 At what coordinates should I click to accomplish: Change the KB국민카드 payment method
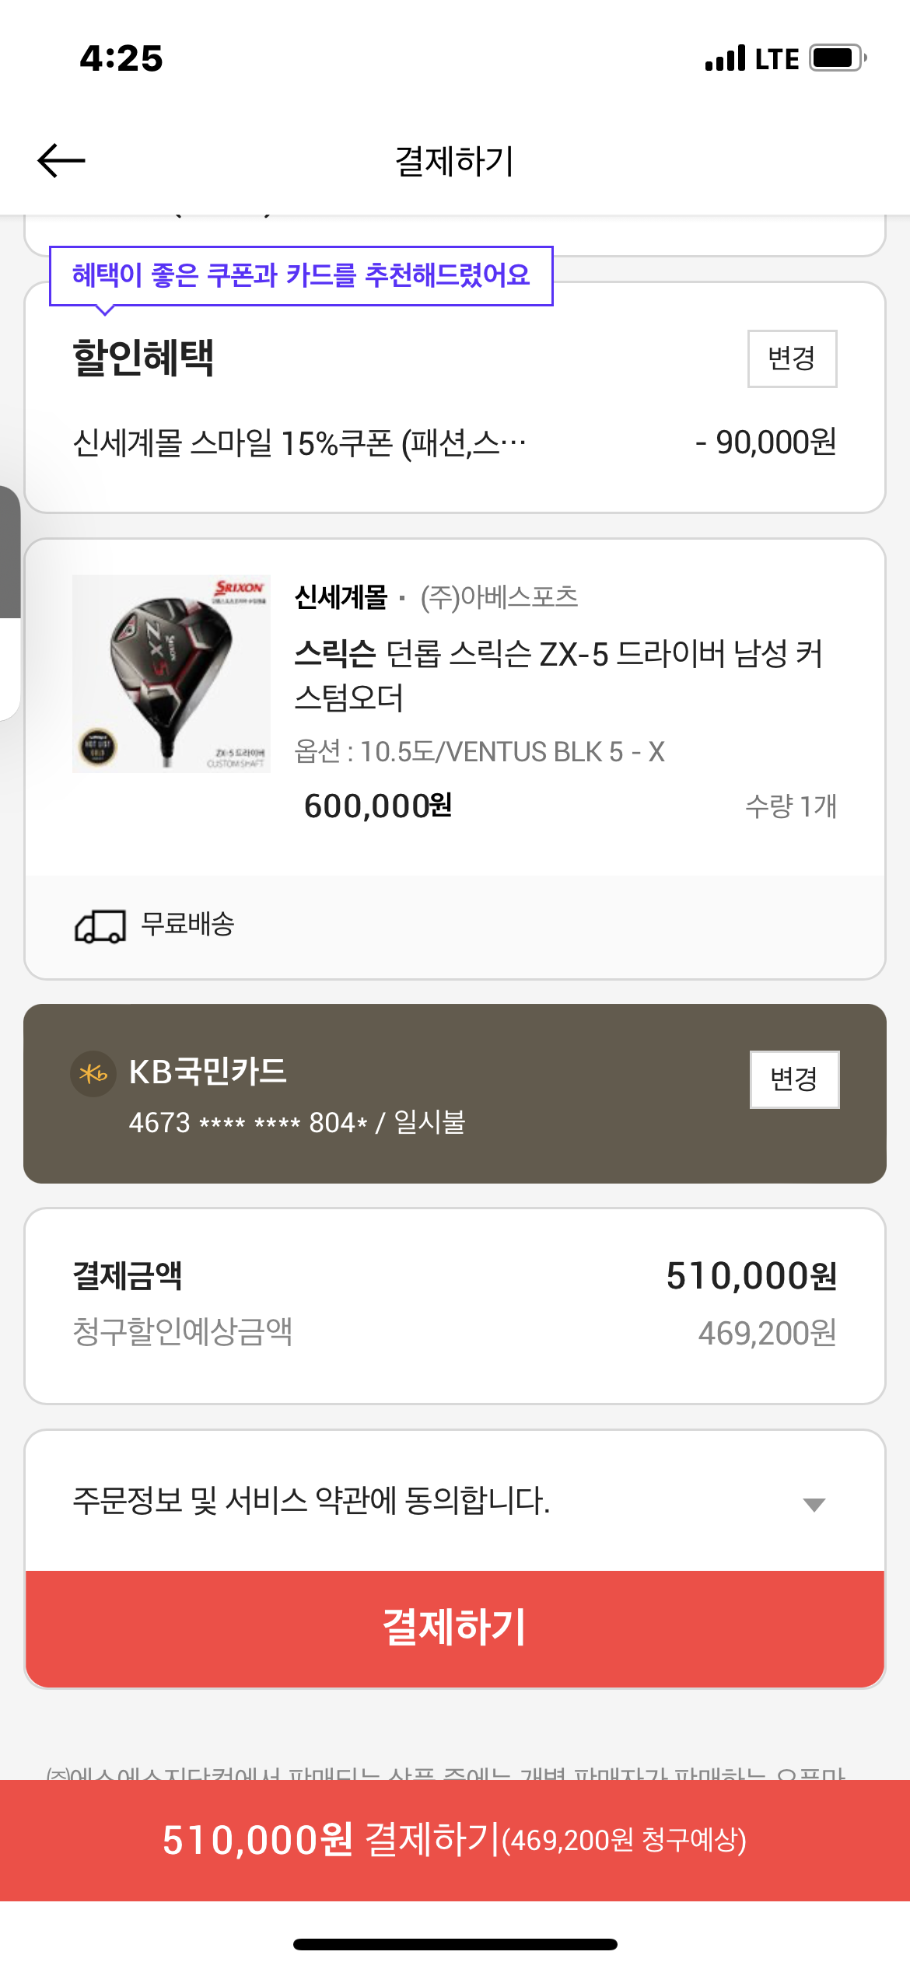pyautogui.click(x=794, y=1079)
